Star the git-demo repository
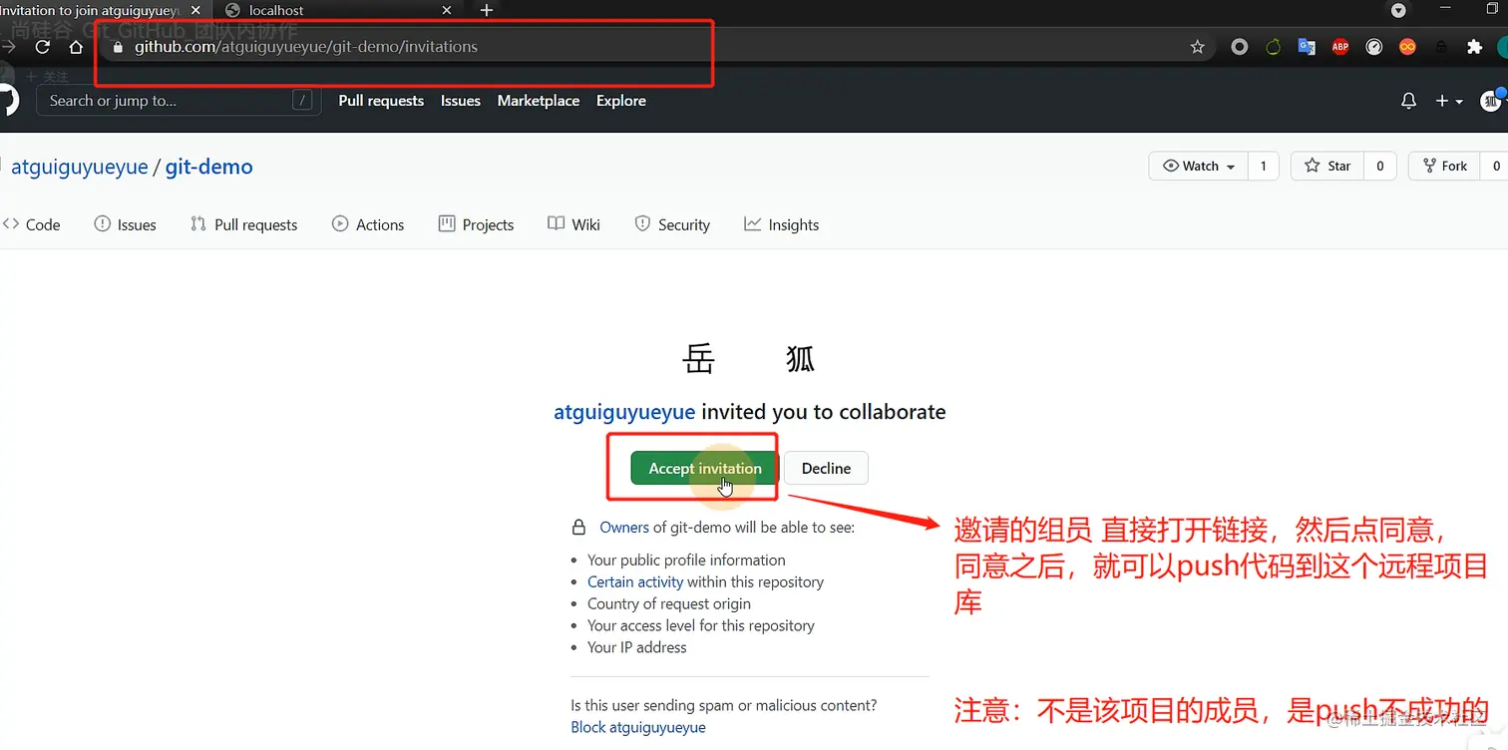The image size is (1508, 750). tap(1327, 167)
